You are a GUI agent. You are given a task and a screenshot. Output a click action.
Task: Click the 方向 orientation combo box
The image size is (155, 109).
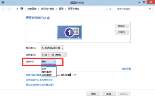[49, 61]
